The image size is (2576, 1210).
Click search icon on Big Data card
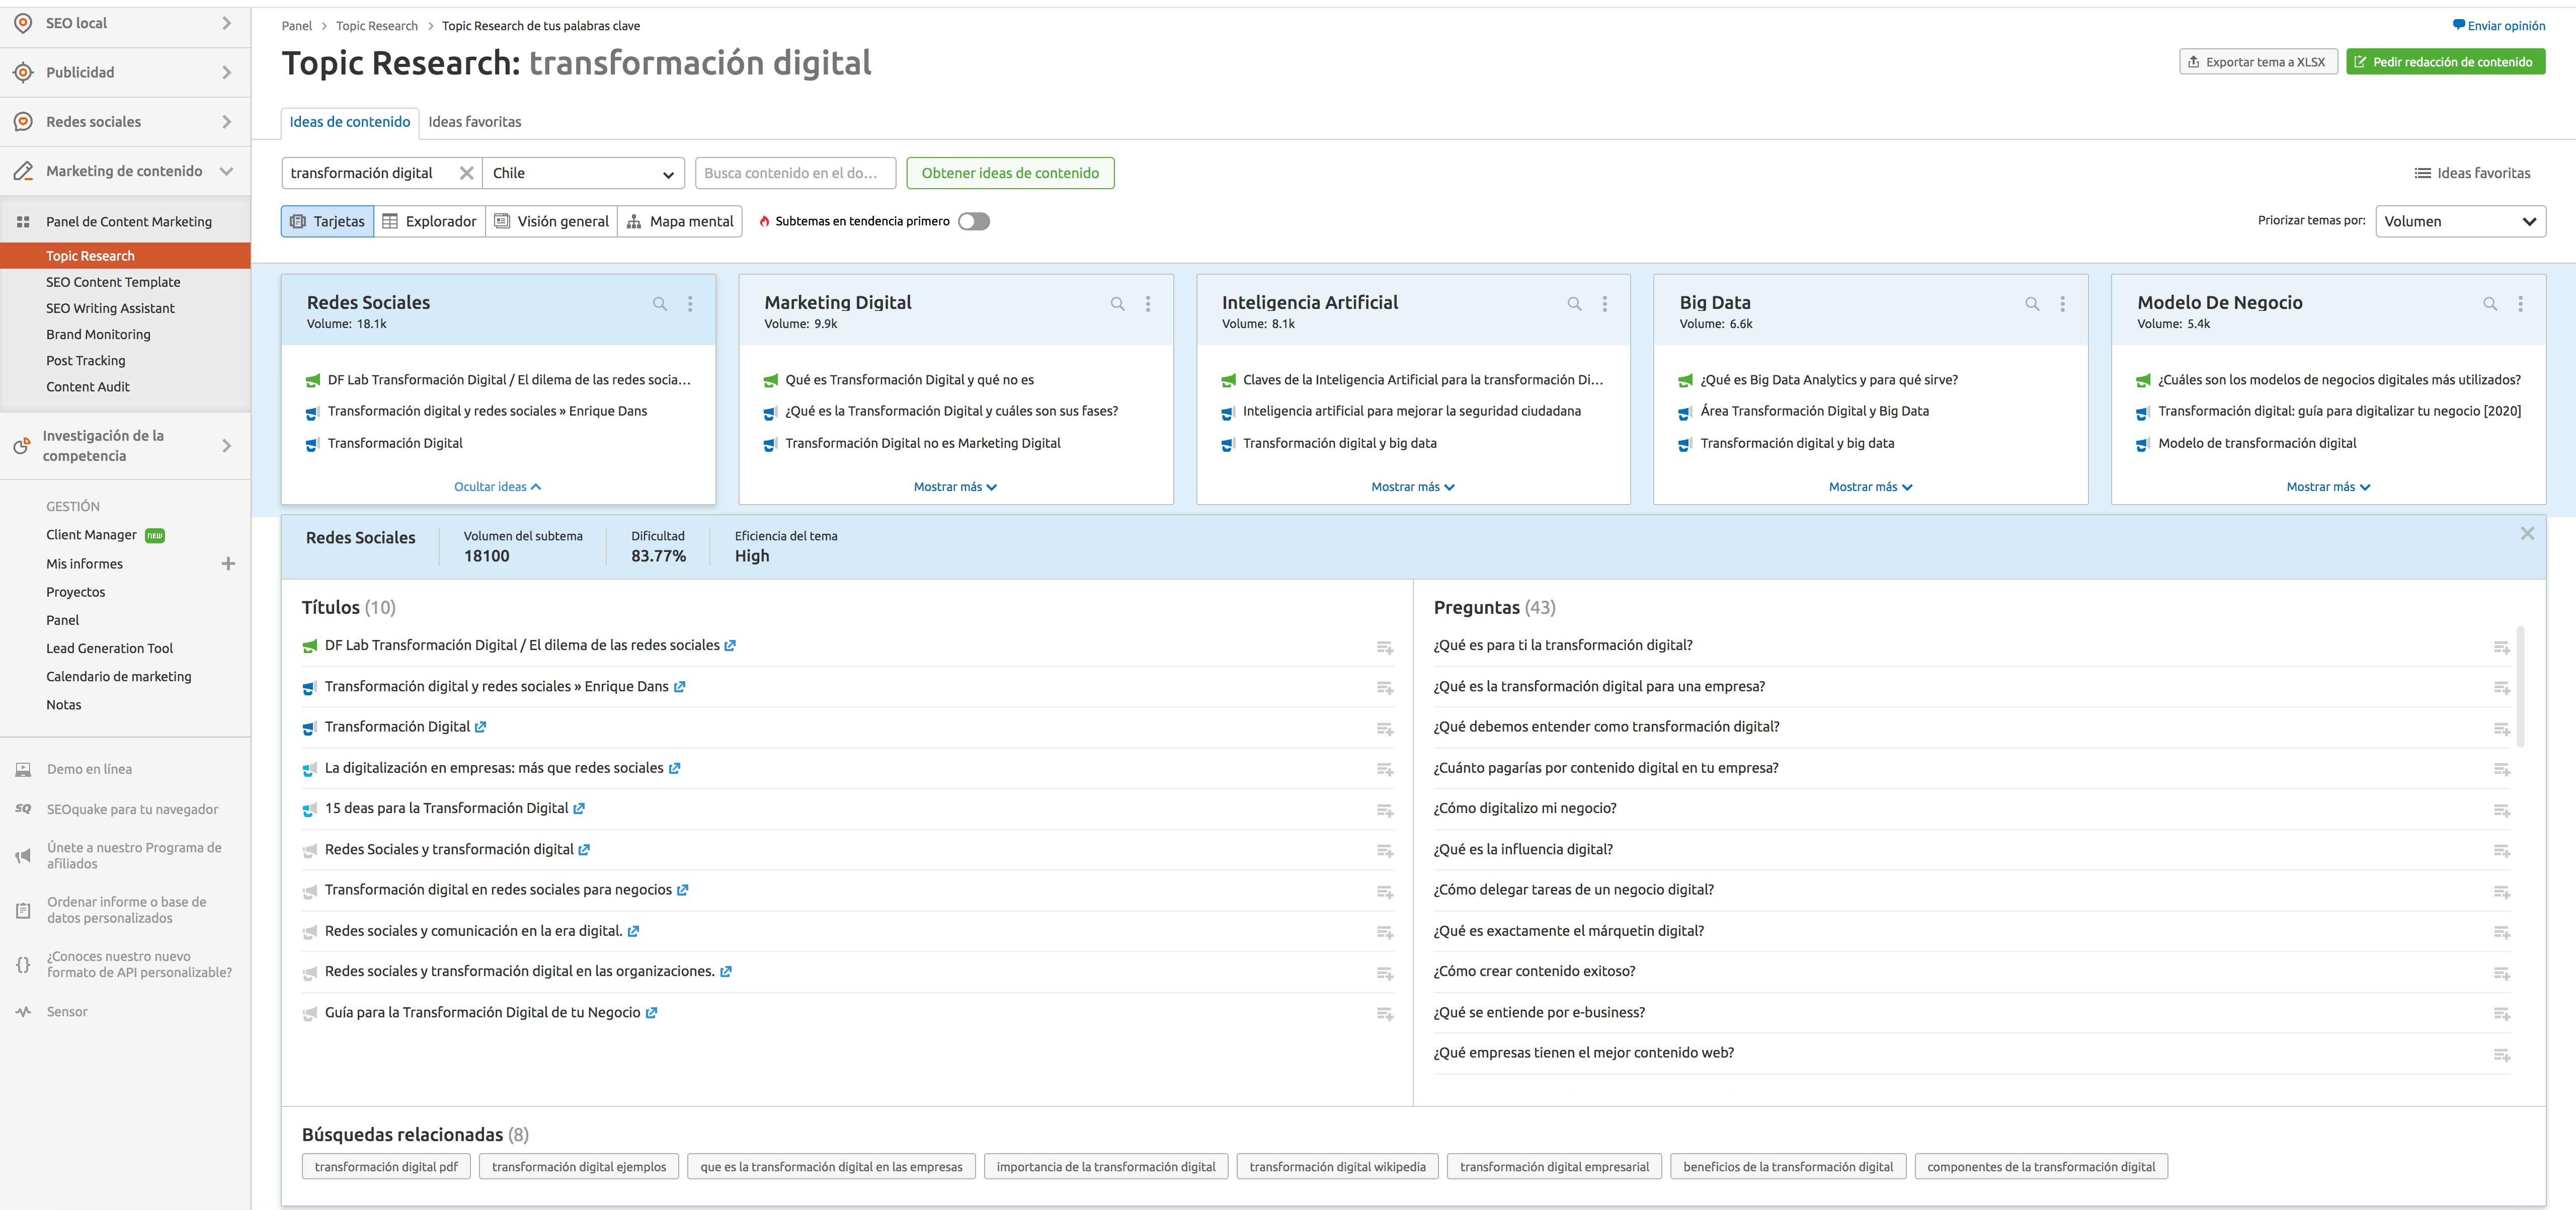click(x=2032, y=304)
